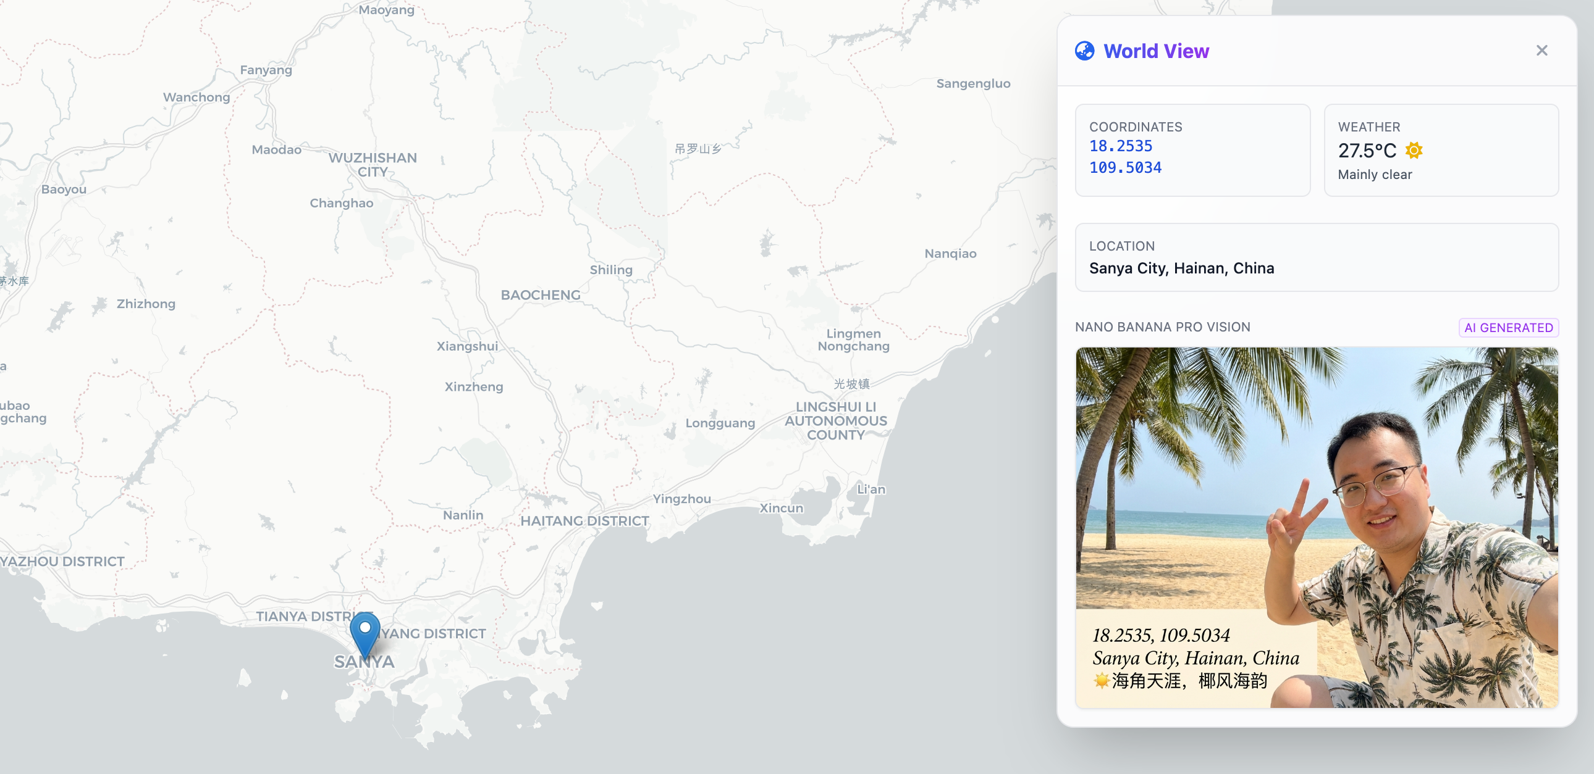Select the latitude value 18.2535
This screenshot has height=774, width=1594.
coord(1121,146)
